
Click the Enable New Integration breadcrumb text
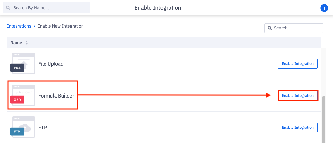(60, 26)
